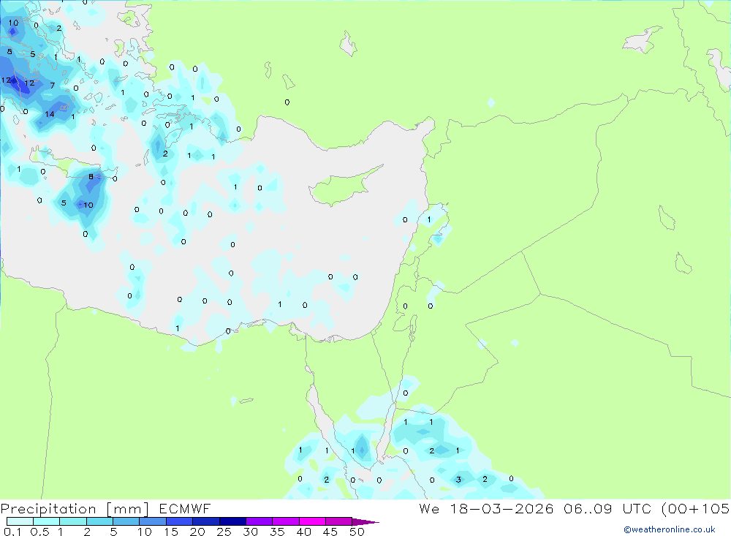Pick the 20–25 mm legend swatch
Screen dimensions: 731x536
(206, 521)
